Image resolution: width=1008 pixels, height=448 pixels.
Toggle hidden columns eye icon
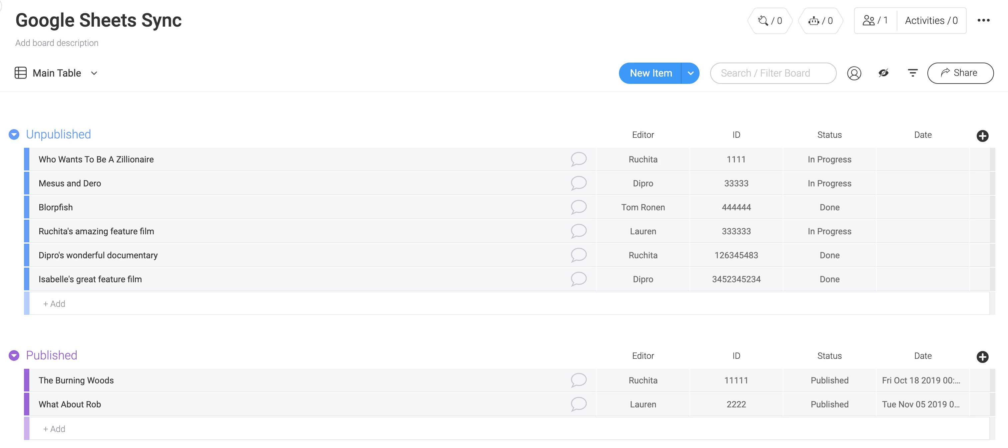(883, 73)
